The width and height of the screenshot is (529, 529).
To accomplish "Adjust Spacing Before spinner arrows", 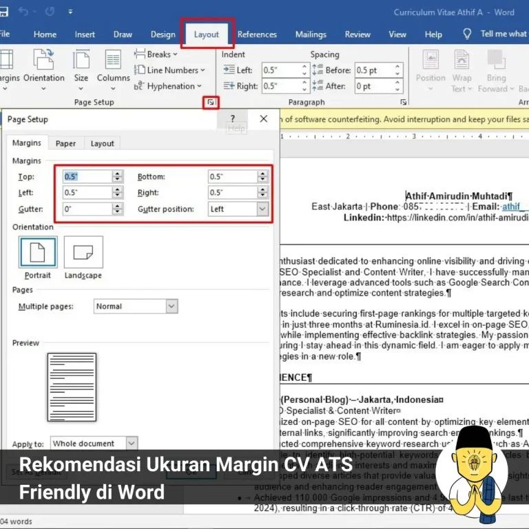I will tap(397, 70).
